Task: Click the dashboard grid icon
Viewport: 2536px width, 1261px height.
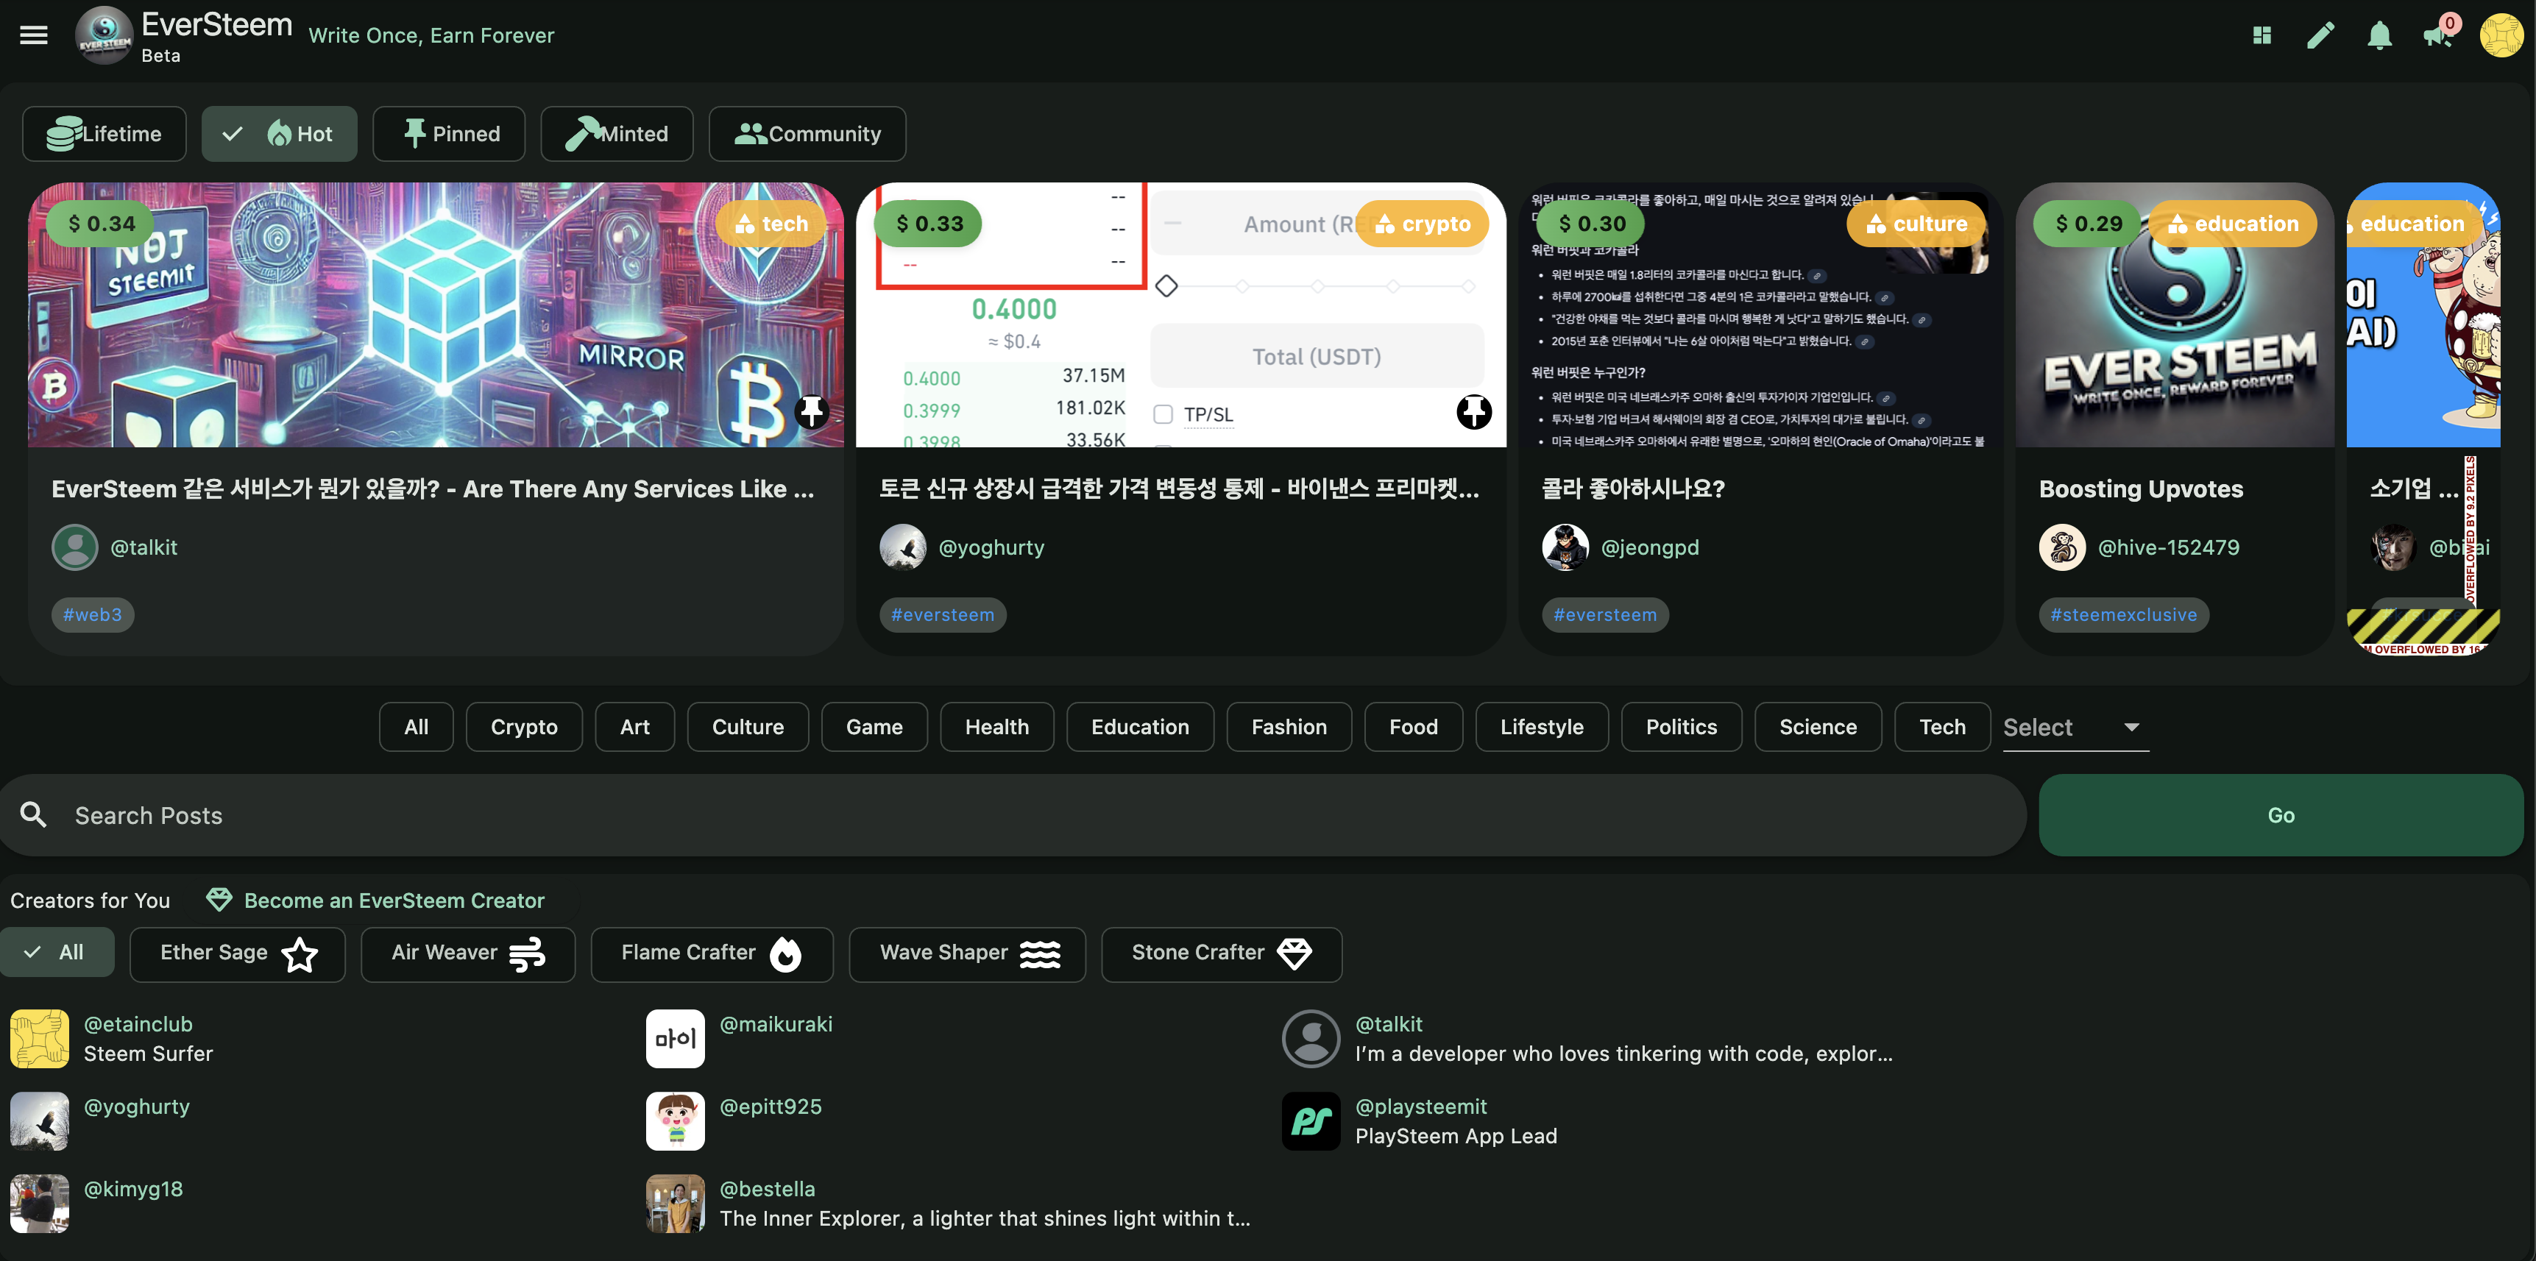Action: pos(2261,35)
